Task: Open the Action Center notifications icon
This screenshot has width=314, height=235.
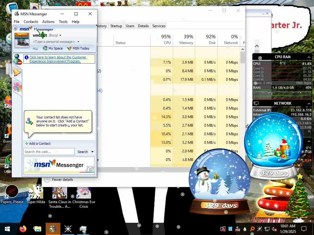Action: pos(304,229)
